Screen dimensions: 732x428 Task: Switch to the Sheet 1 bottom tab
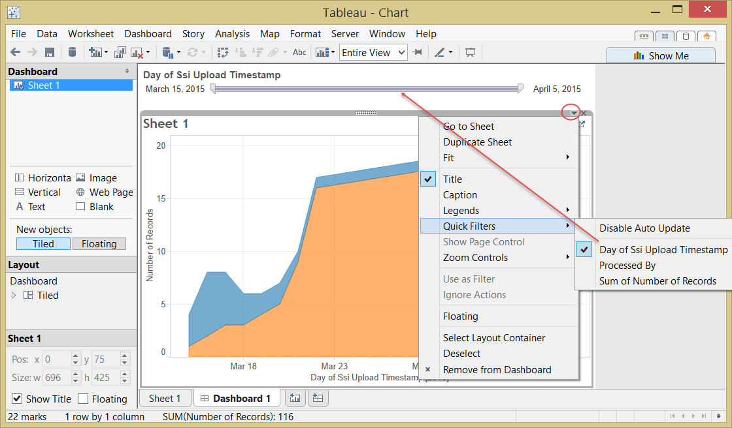[165, 398]
